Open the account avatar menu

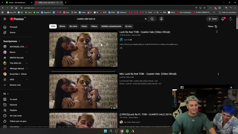click(230, 19)
